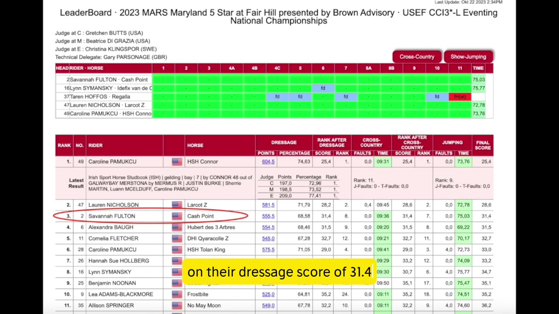Select rider Allison SPRINGER
The image size is (559, 314).
(x=111, y=306)
